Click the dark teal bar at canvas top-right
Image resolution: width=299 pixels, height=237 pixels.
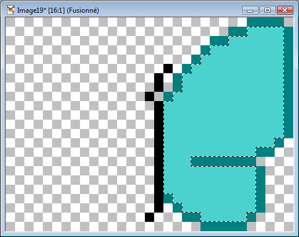pos(265,22)
